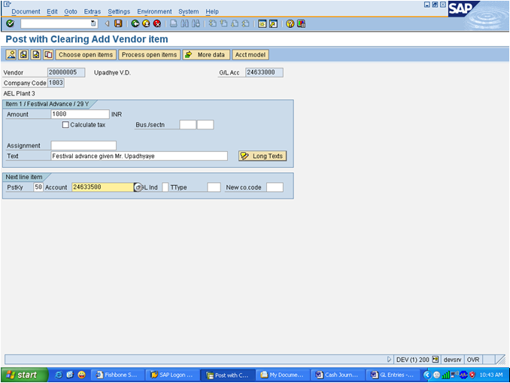Click the first application toolbar person icon
This screenshot has width=510, height=383.
(11, 55)
